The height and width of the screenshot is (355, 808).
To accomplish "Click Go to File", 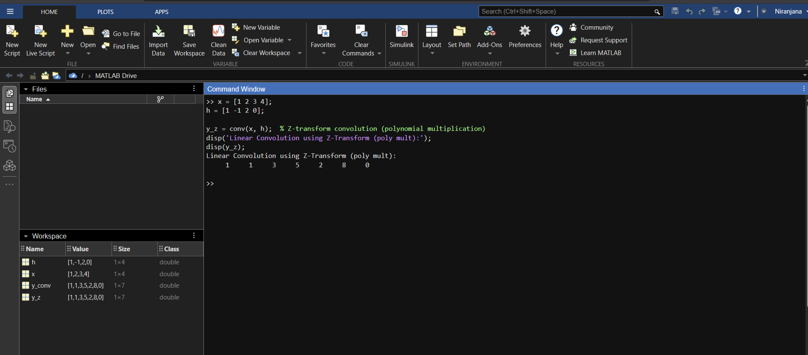I will click(x=121, y=33).
